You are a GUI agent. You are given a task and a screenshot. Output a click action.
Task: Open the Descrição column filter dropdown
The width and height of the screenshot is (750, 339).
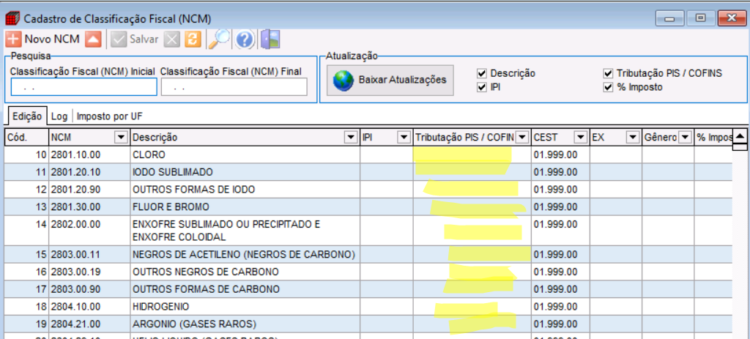point(352,138)
